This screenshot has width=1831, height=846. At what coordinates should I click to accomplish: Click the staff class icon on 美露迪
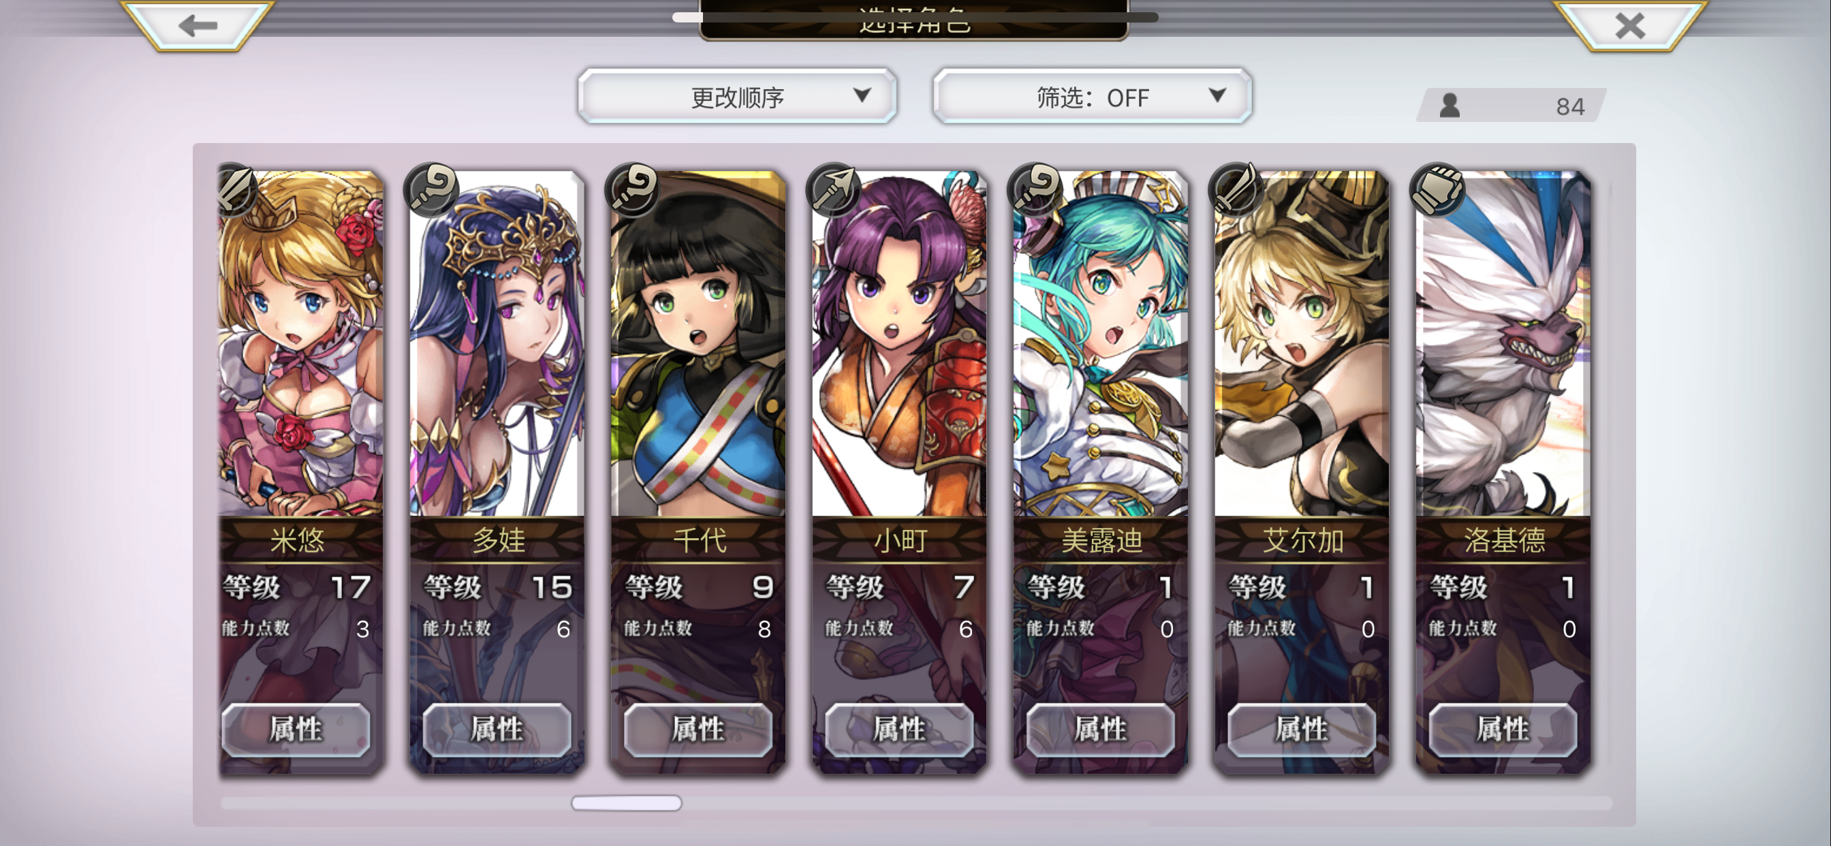click(x=1035, y=189)
